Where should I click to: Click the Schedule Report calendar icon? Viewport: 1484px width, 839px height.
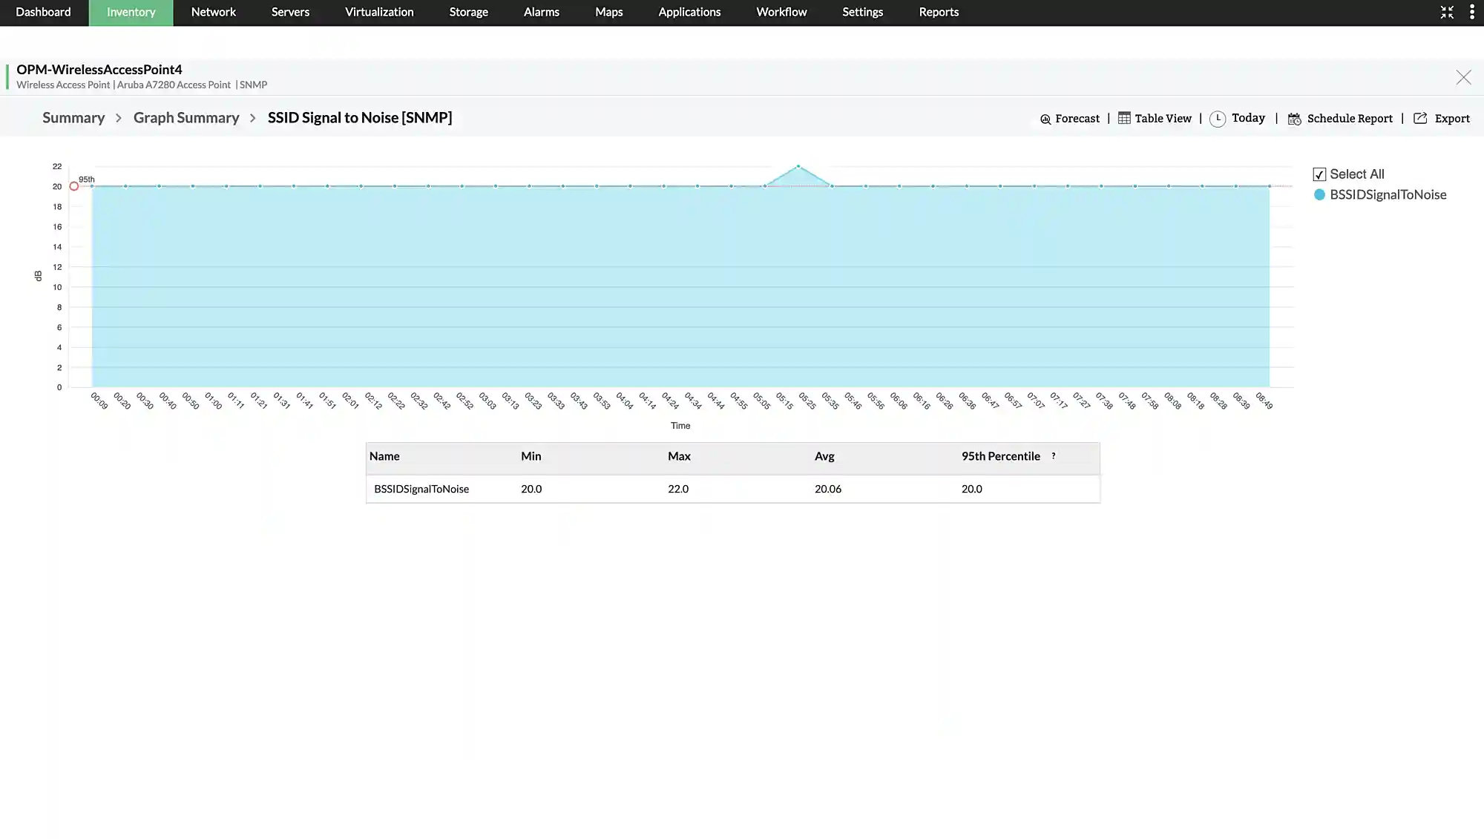tap(1294, 119)
